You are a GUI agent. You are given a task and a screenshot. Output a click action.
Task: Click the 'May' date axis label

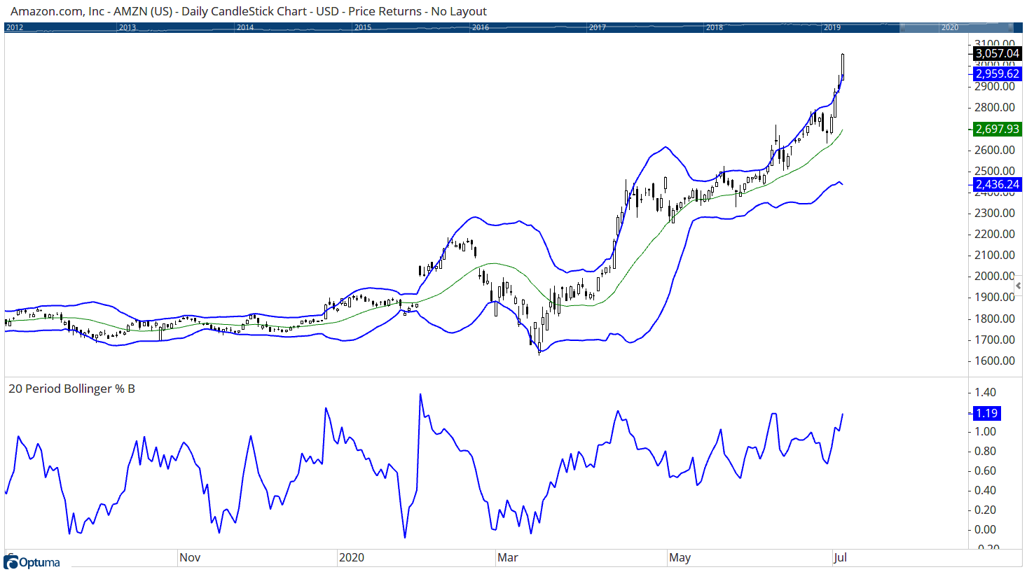click(x=680, y=557)
